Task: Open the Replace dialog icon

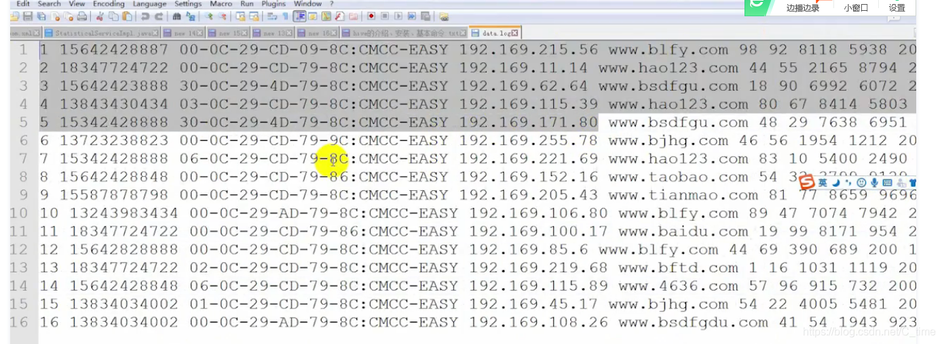Action: pos(190,16)
